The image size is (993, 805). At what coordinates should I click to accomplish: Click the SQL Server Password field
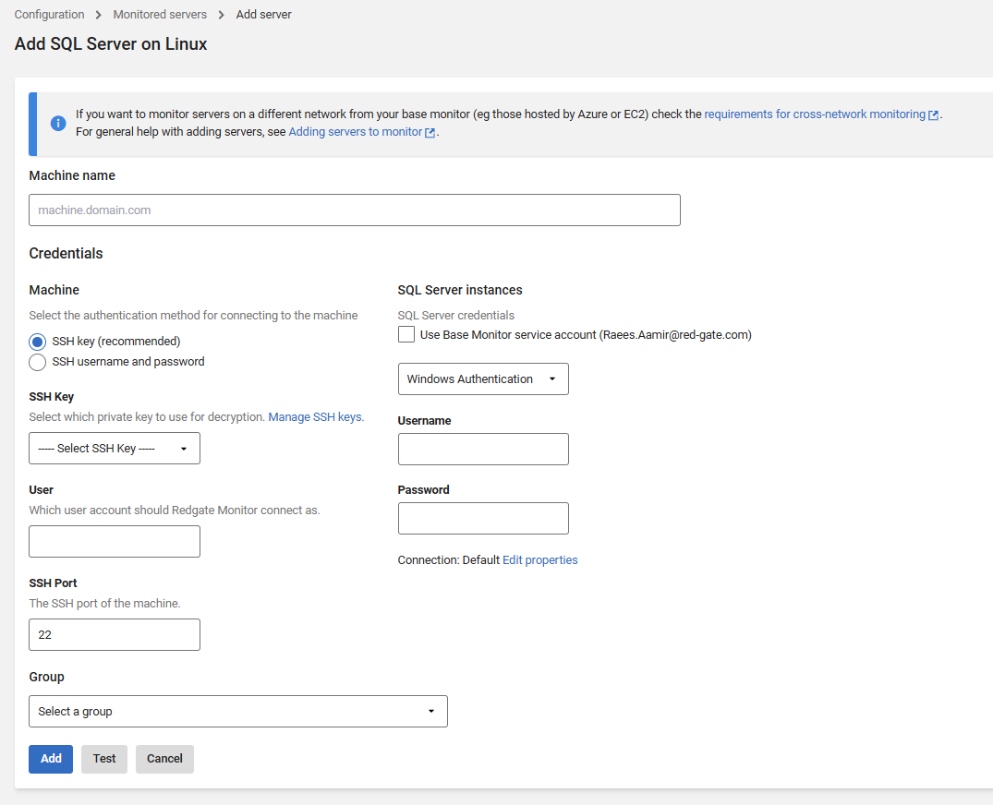tap(483, 519)
